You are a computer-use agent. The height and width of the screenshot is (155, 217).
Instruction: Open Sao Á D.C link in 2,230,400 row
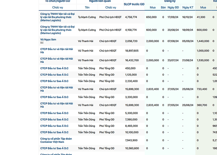54,81
